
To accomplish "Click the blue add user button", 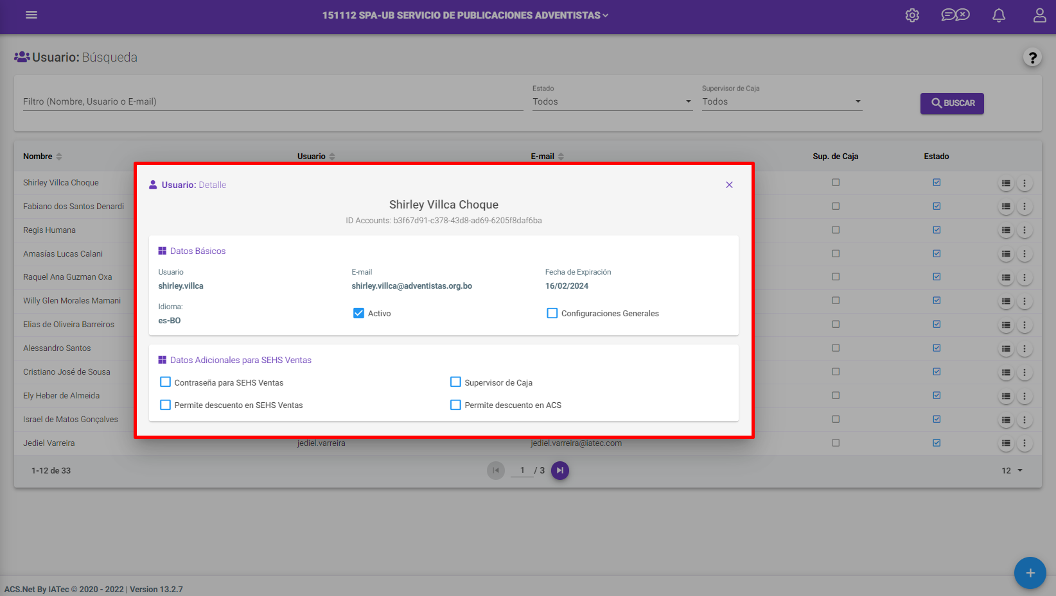I will click(x=1030, y=573).
